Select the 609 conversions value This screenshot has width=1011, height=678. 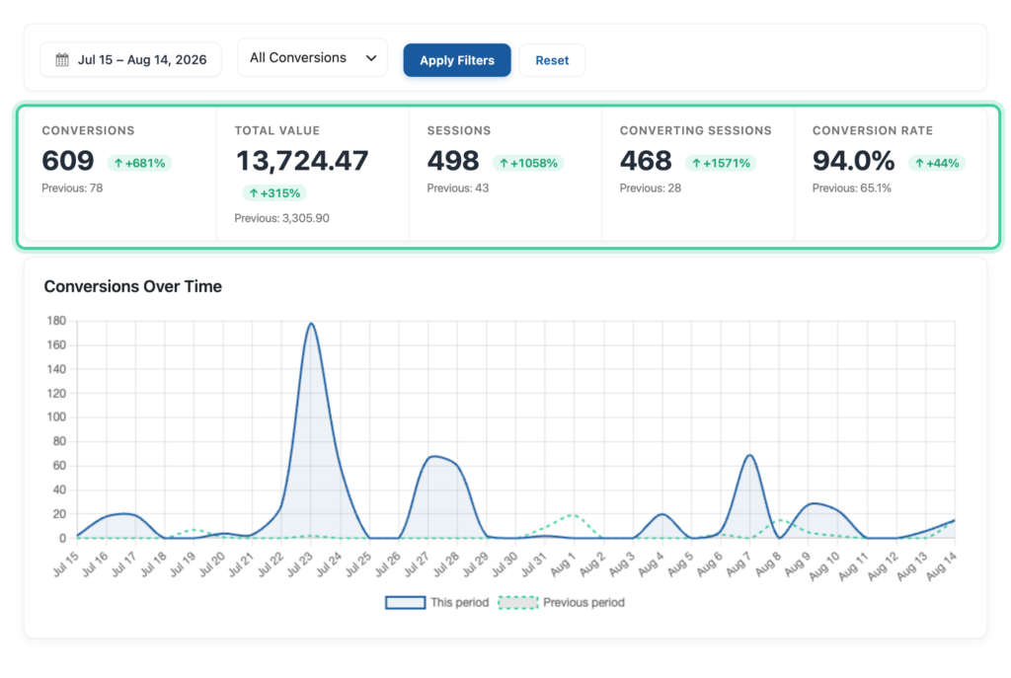pos(68,161)
